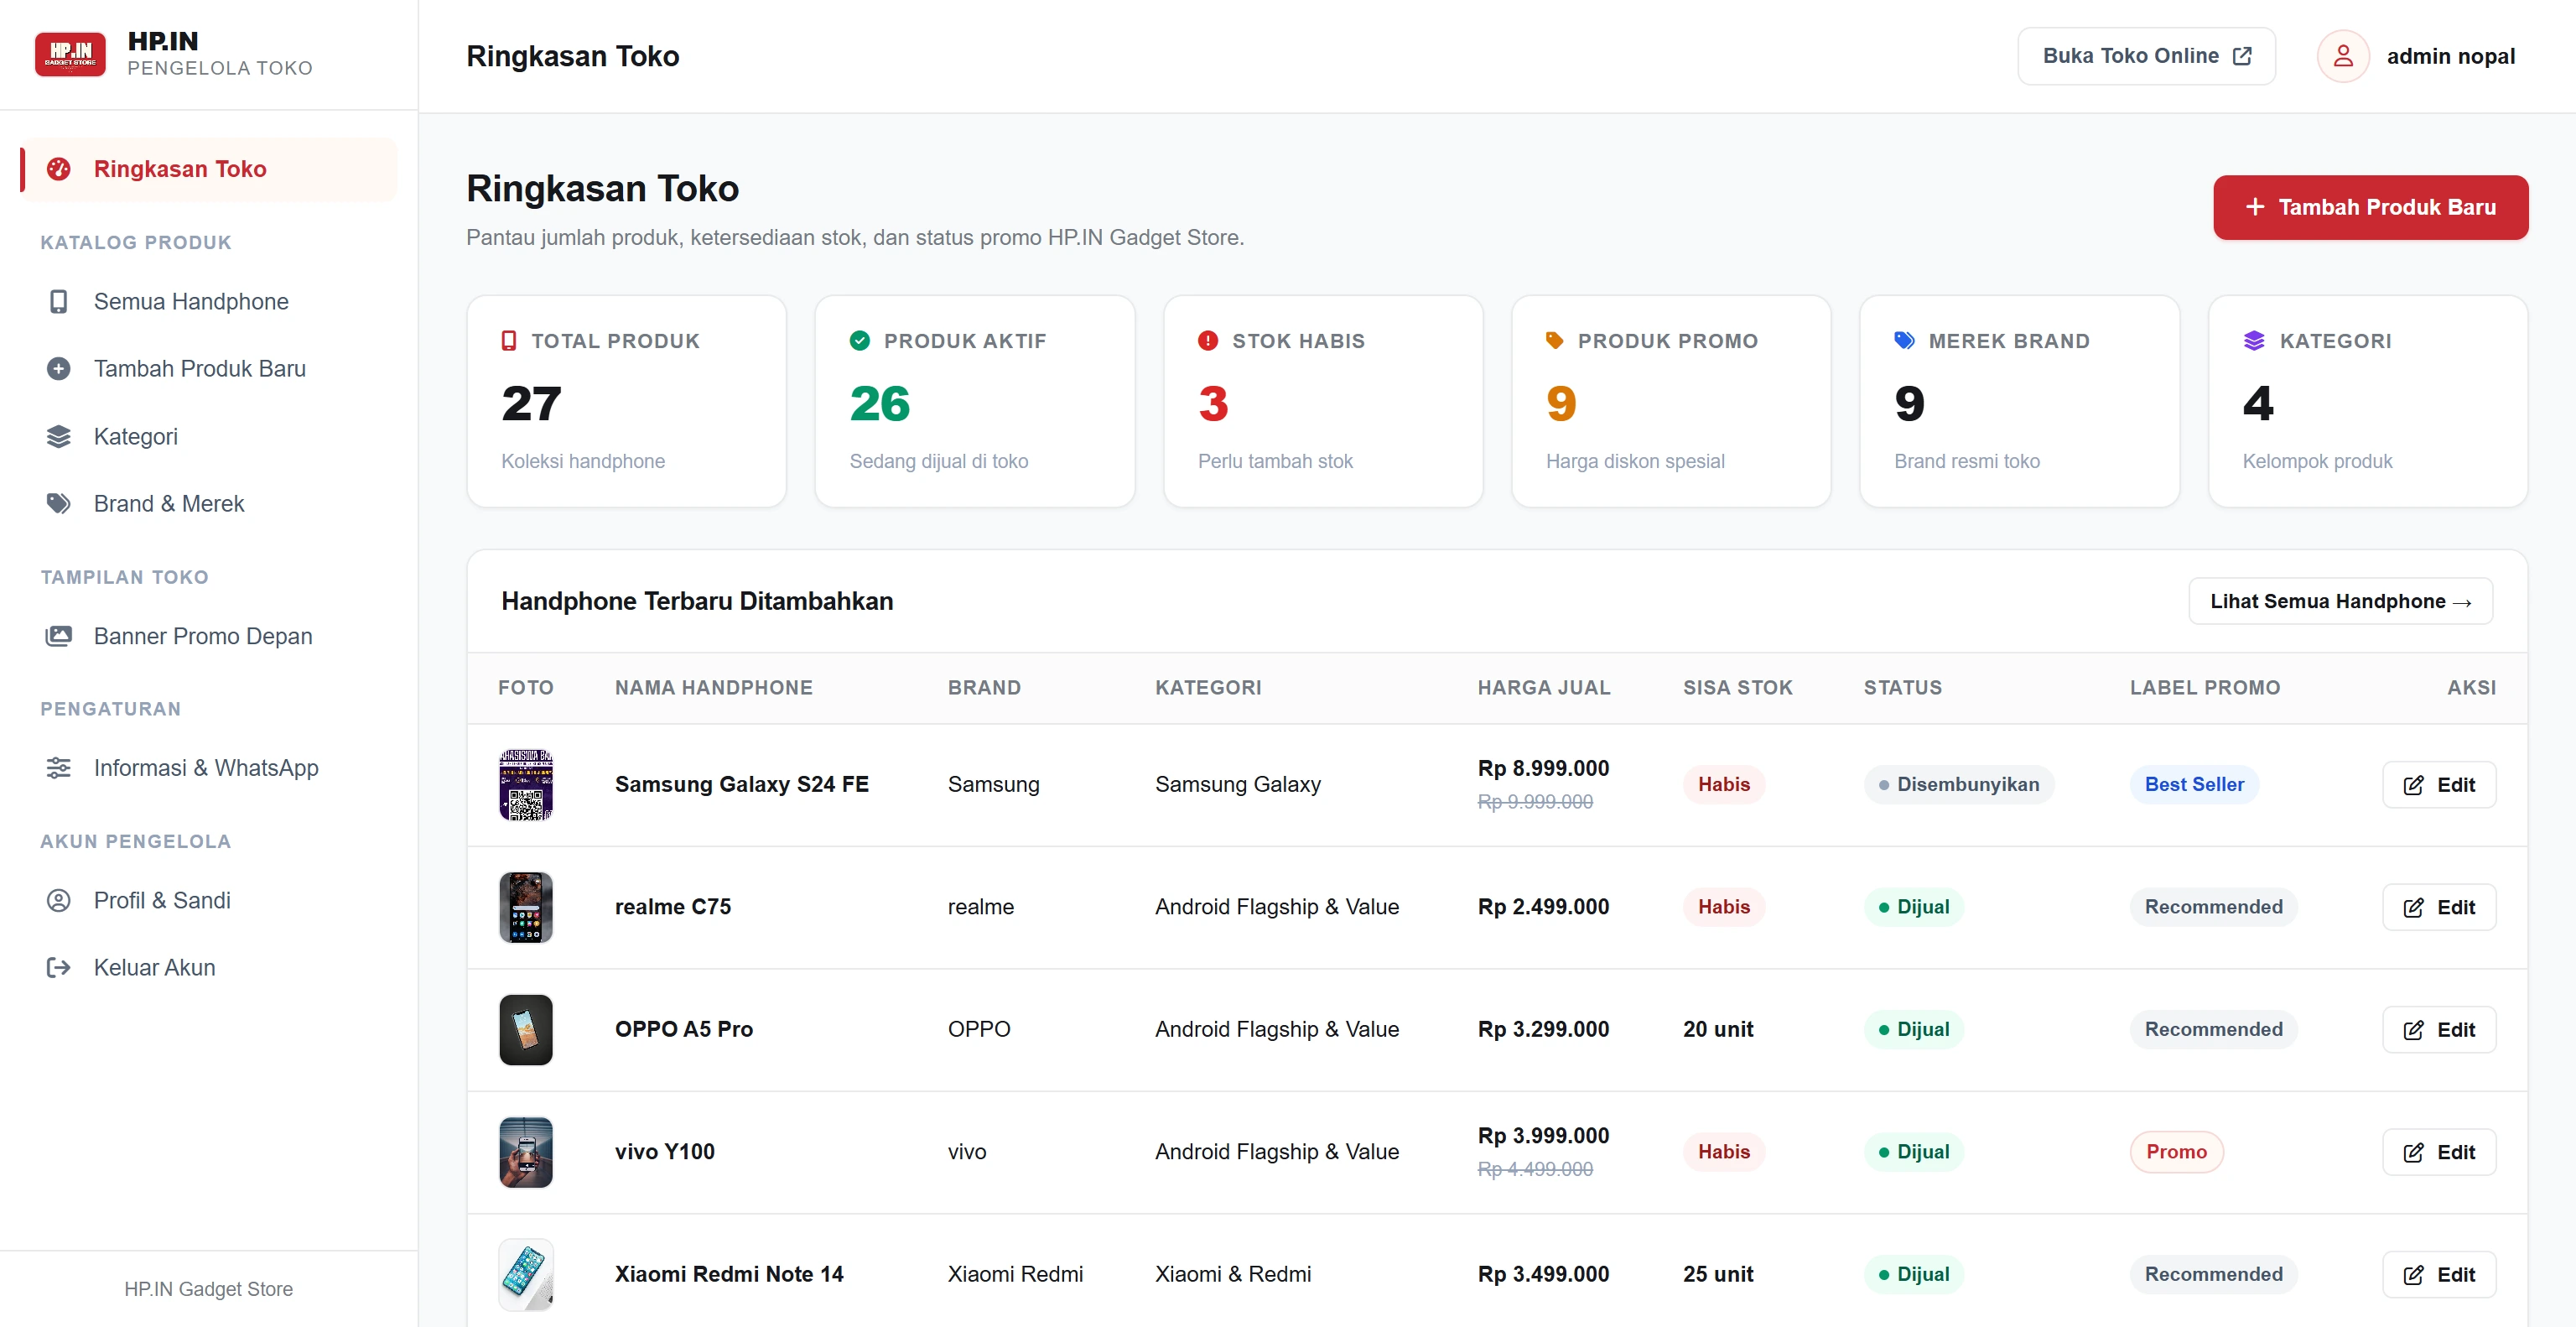This screenshot has height=1327, width=2576.
Task: Open Ringkasan Toko in the sidebar
Action: [209, 169]
